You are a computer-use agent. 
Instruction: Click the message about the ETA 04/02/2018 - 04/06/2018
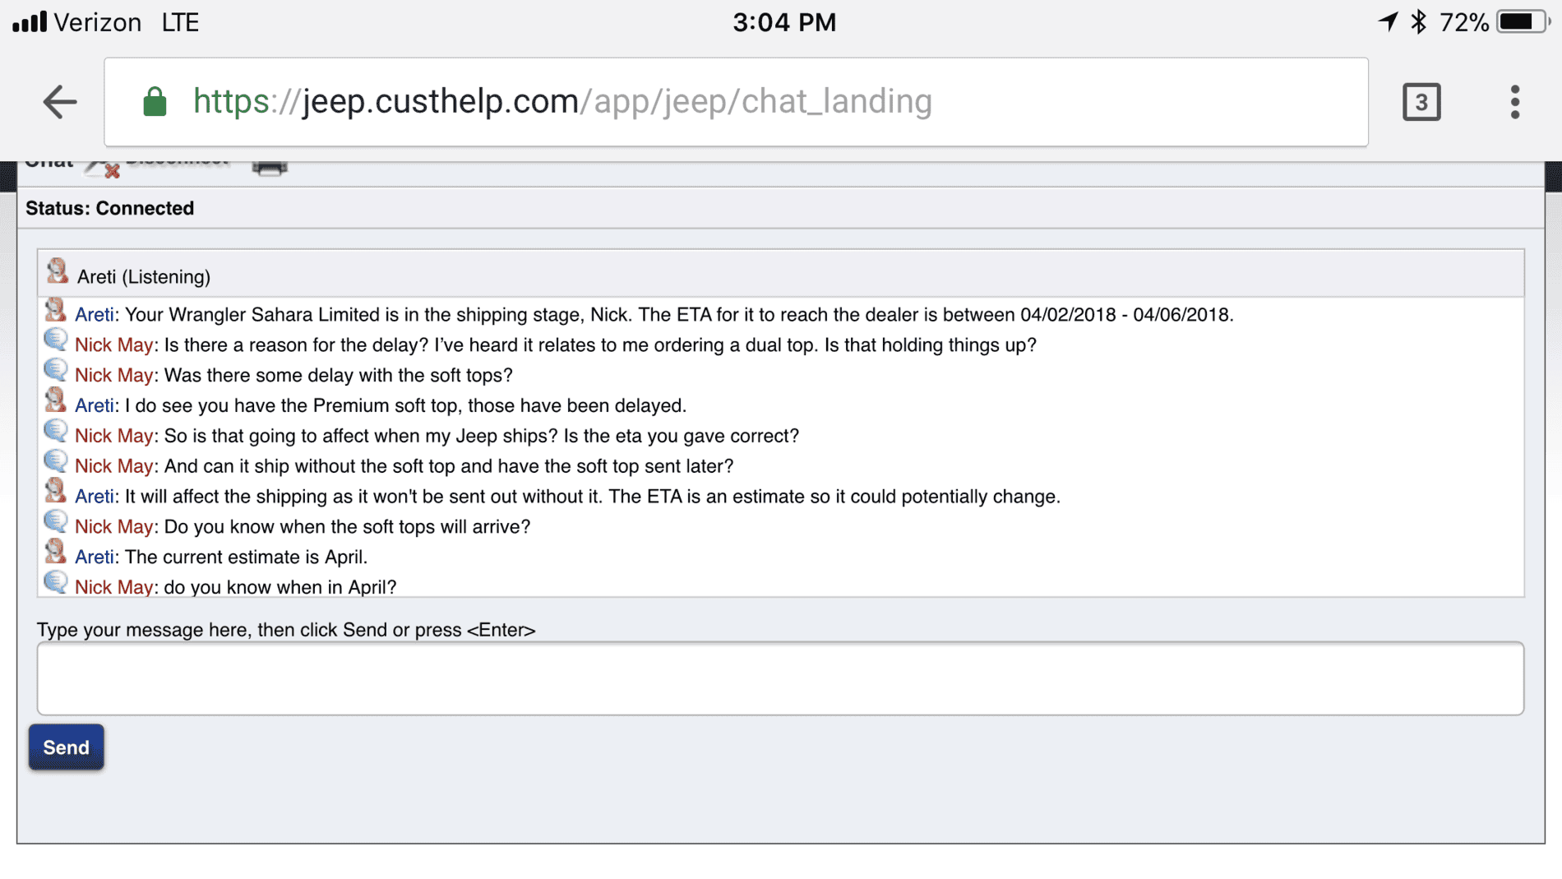click(654, 315)
